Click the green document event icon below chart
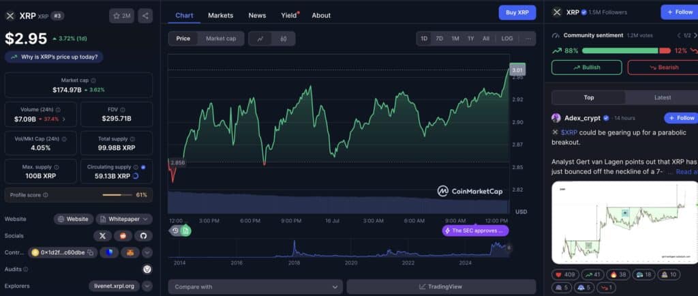The image size is (698, 296). coord(185,231)
